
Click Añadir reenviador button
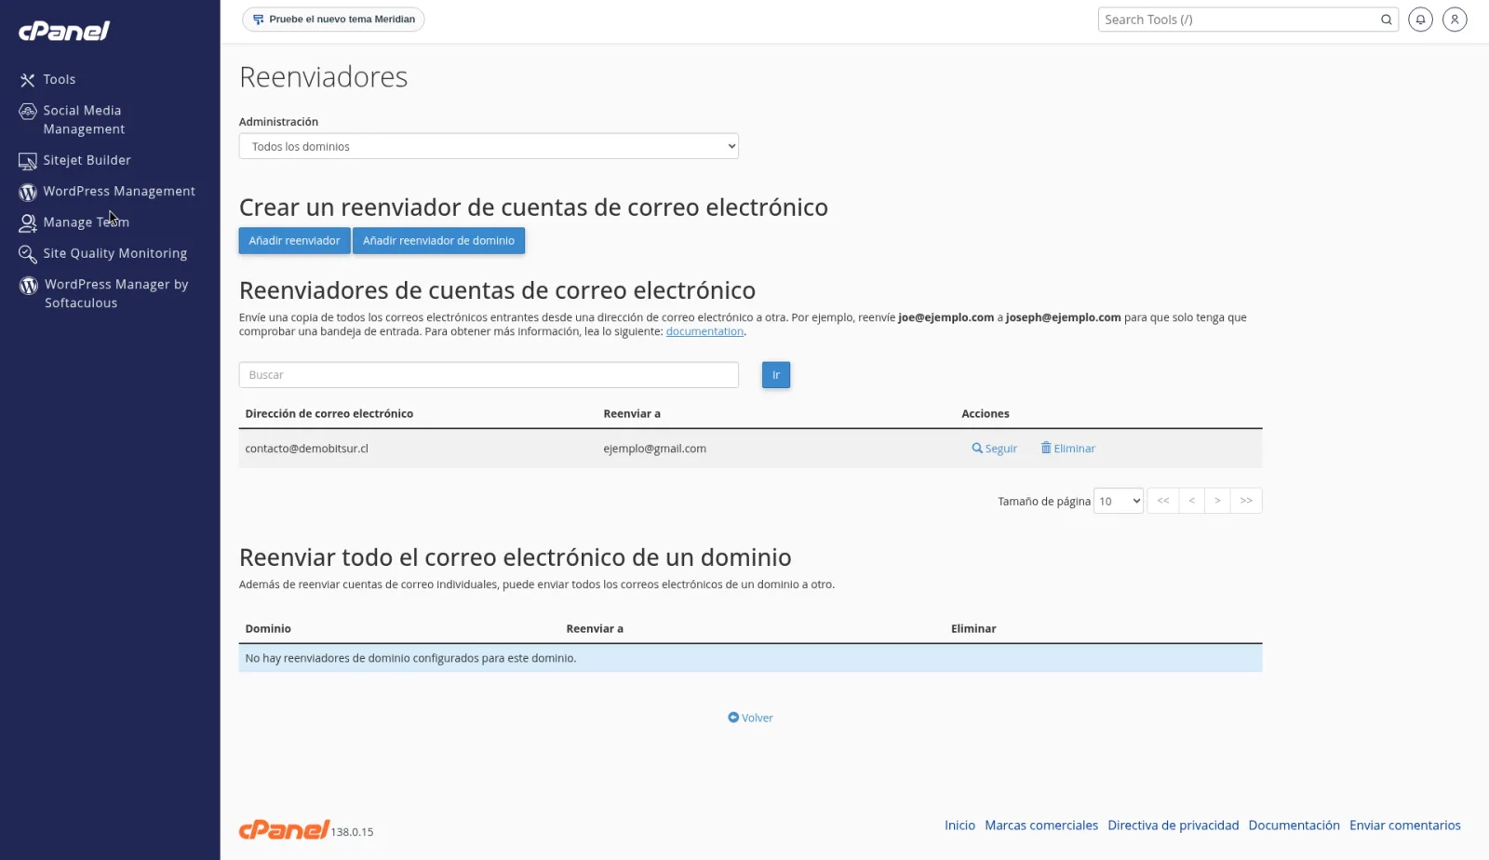(x=294, y=240)
